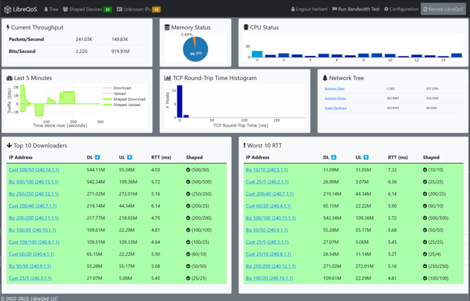Click DL arrow icon in Top Downloaders header

point(97,157)
